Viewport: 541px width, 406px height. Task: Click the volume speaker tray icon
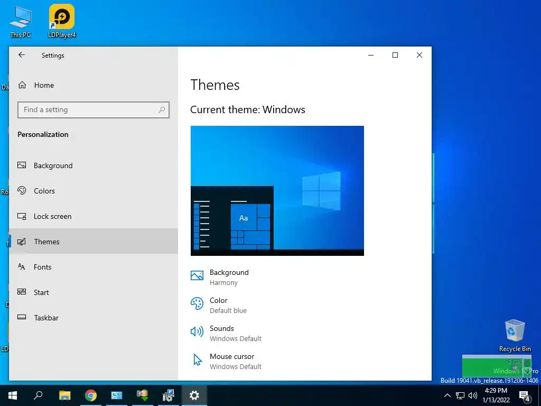[473, 395]
